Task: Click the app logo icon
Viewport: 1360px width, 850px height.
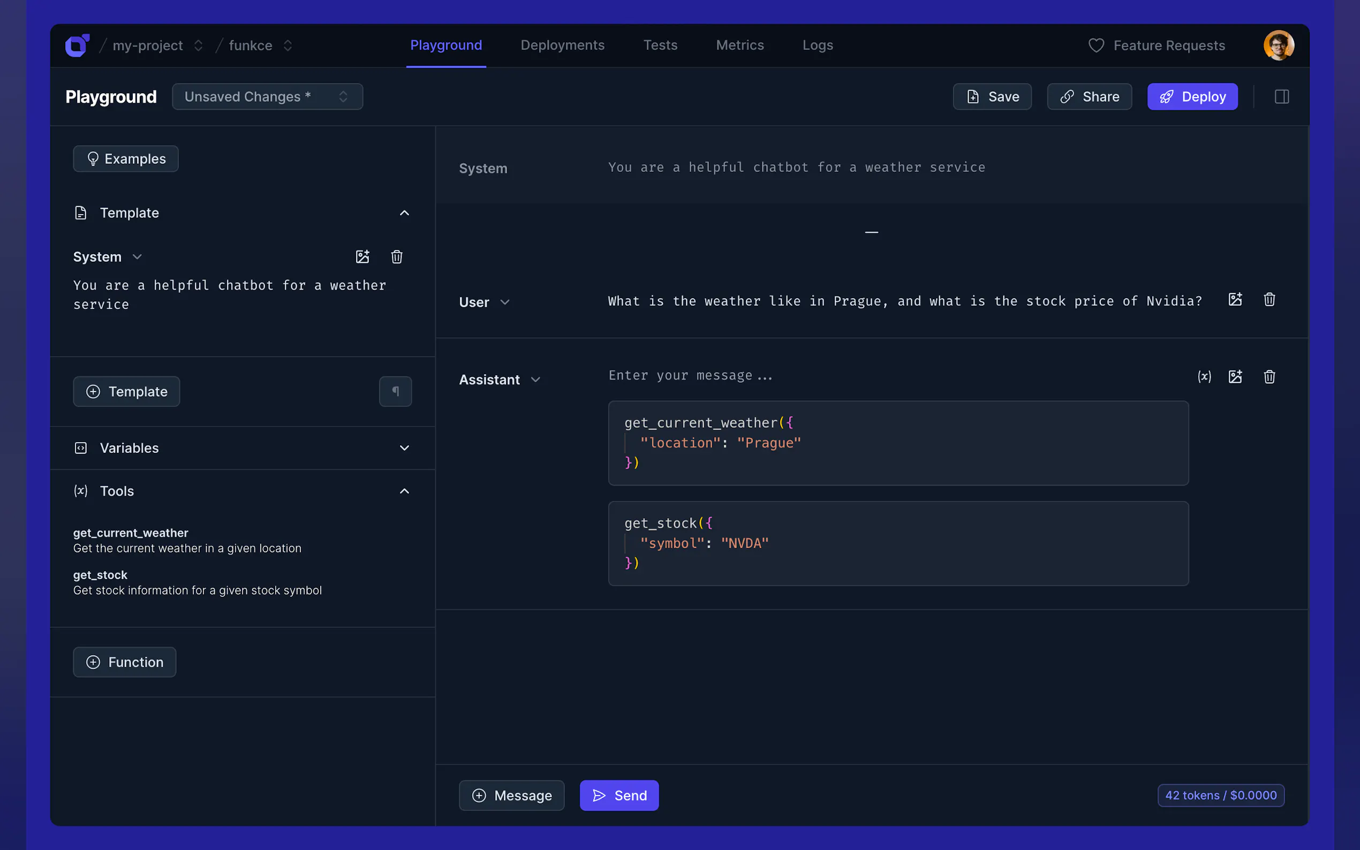Action: 77,45
